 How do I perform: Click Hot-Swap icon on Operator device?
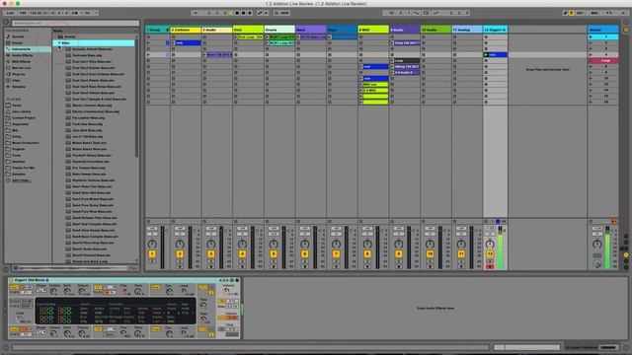(231, 280)
